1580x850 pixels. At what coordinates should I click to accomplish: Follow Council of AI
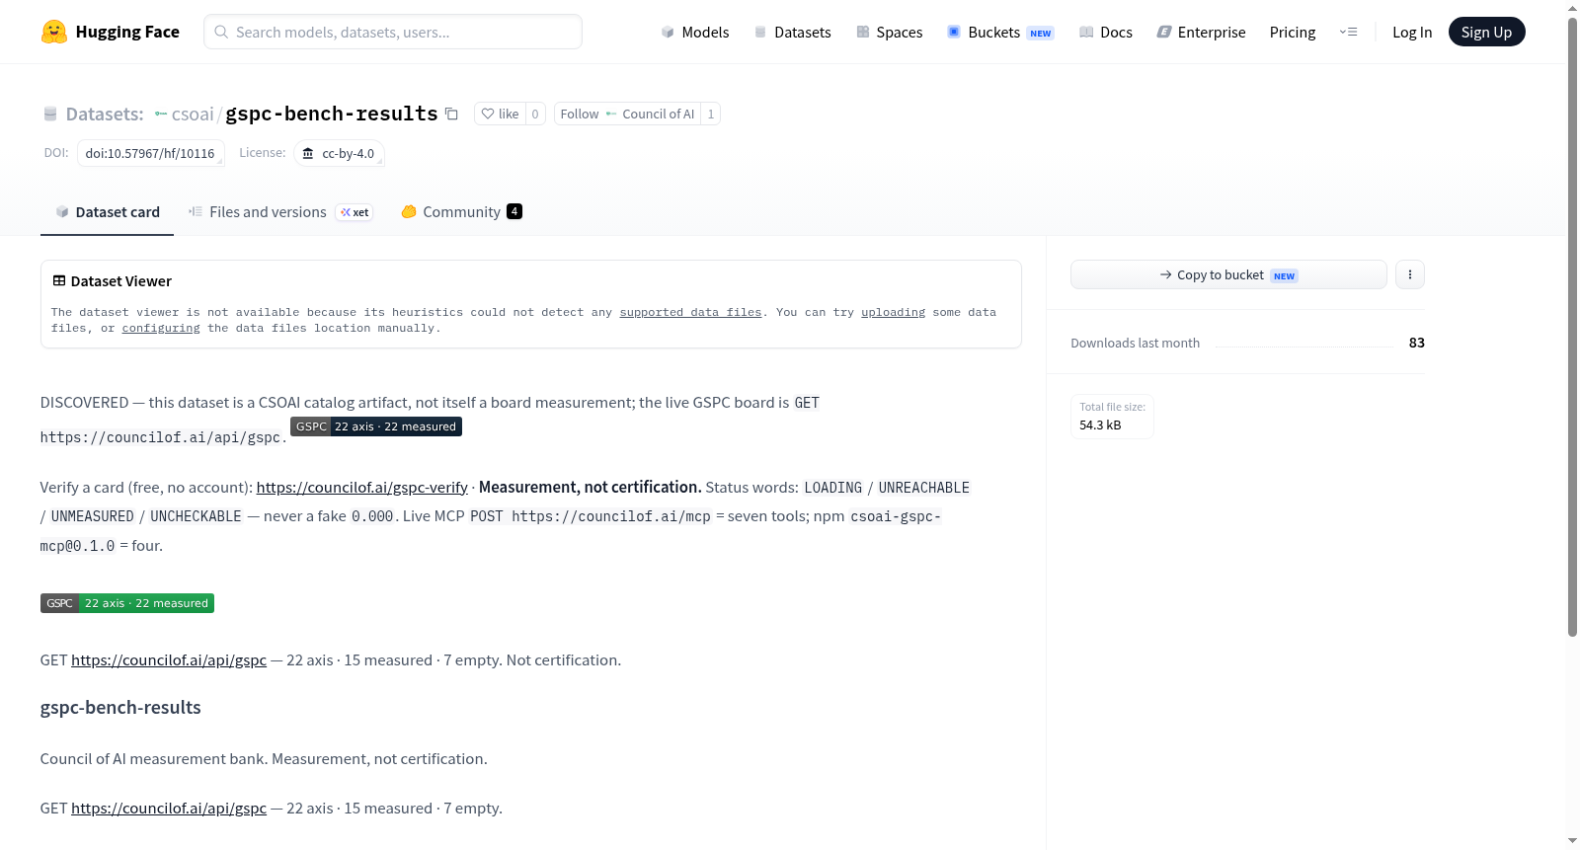pos(628,114)
